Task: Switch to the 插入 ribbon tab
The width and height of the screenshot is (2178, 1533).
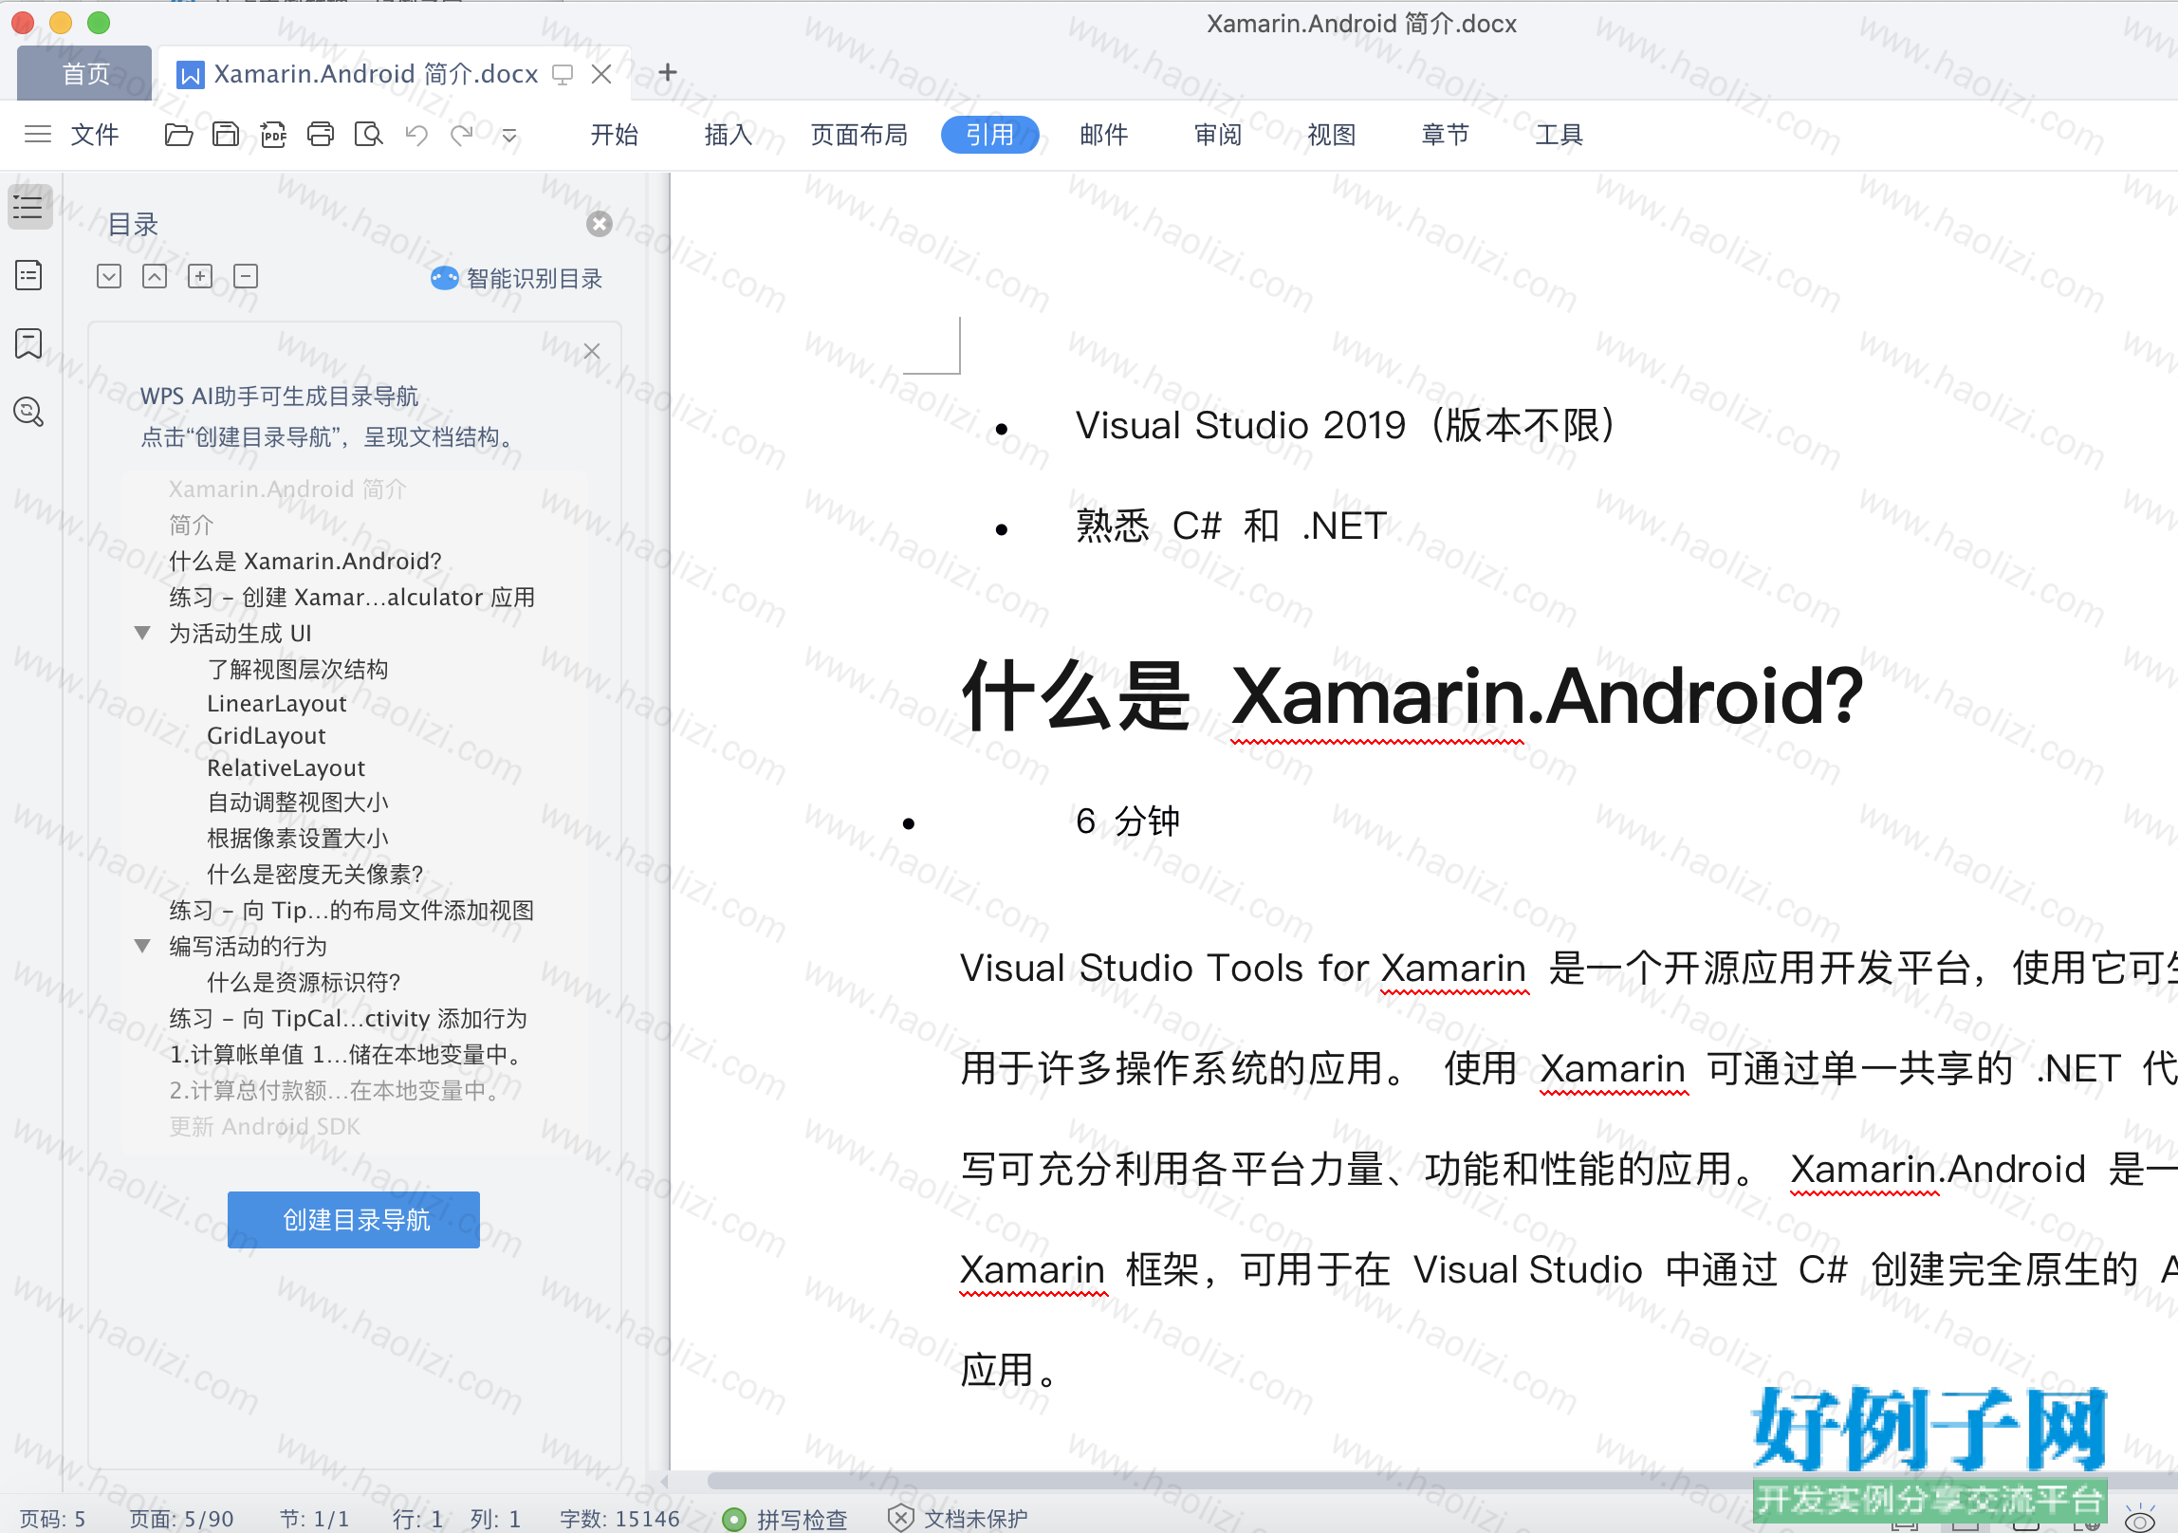Action: pyautogui.click(x=729, y=135)
